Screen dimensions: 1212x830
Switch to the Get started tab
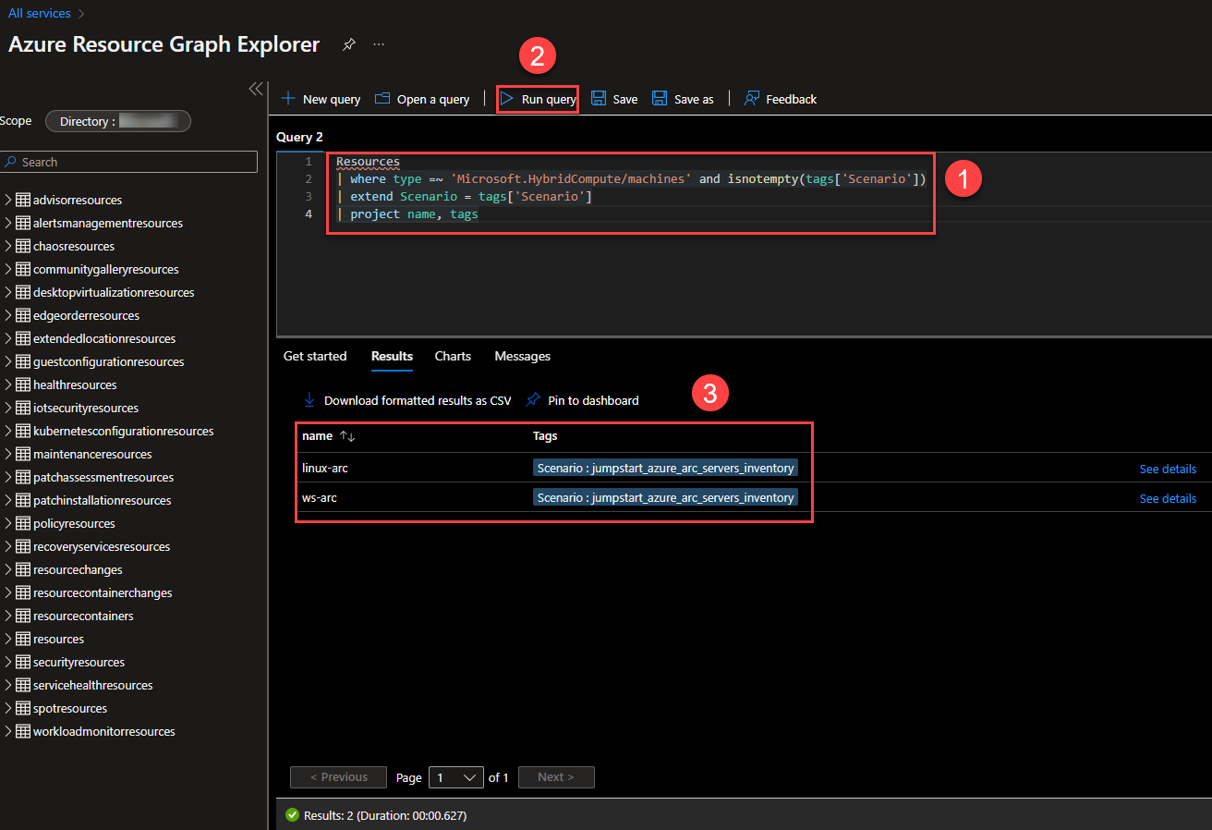[x=315, y=356]
